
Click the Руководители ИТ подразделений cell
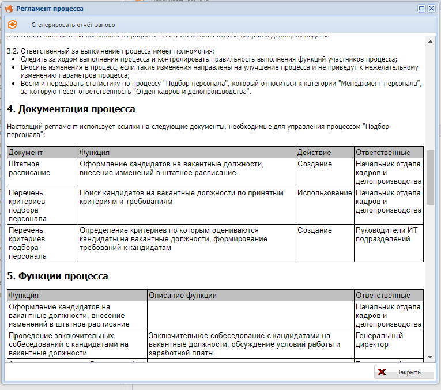coord(388,234)
